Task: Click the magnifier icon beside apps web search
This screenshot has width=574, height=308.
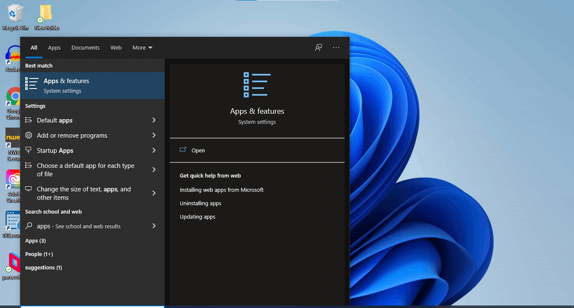Action: coord(29,226)
